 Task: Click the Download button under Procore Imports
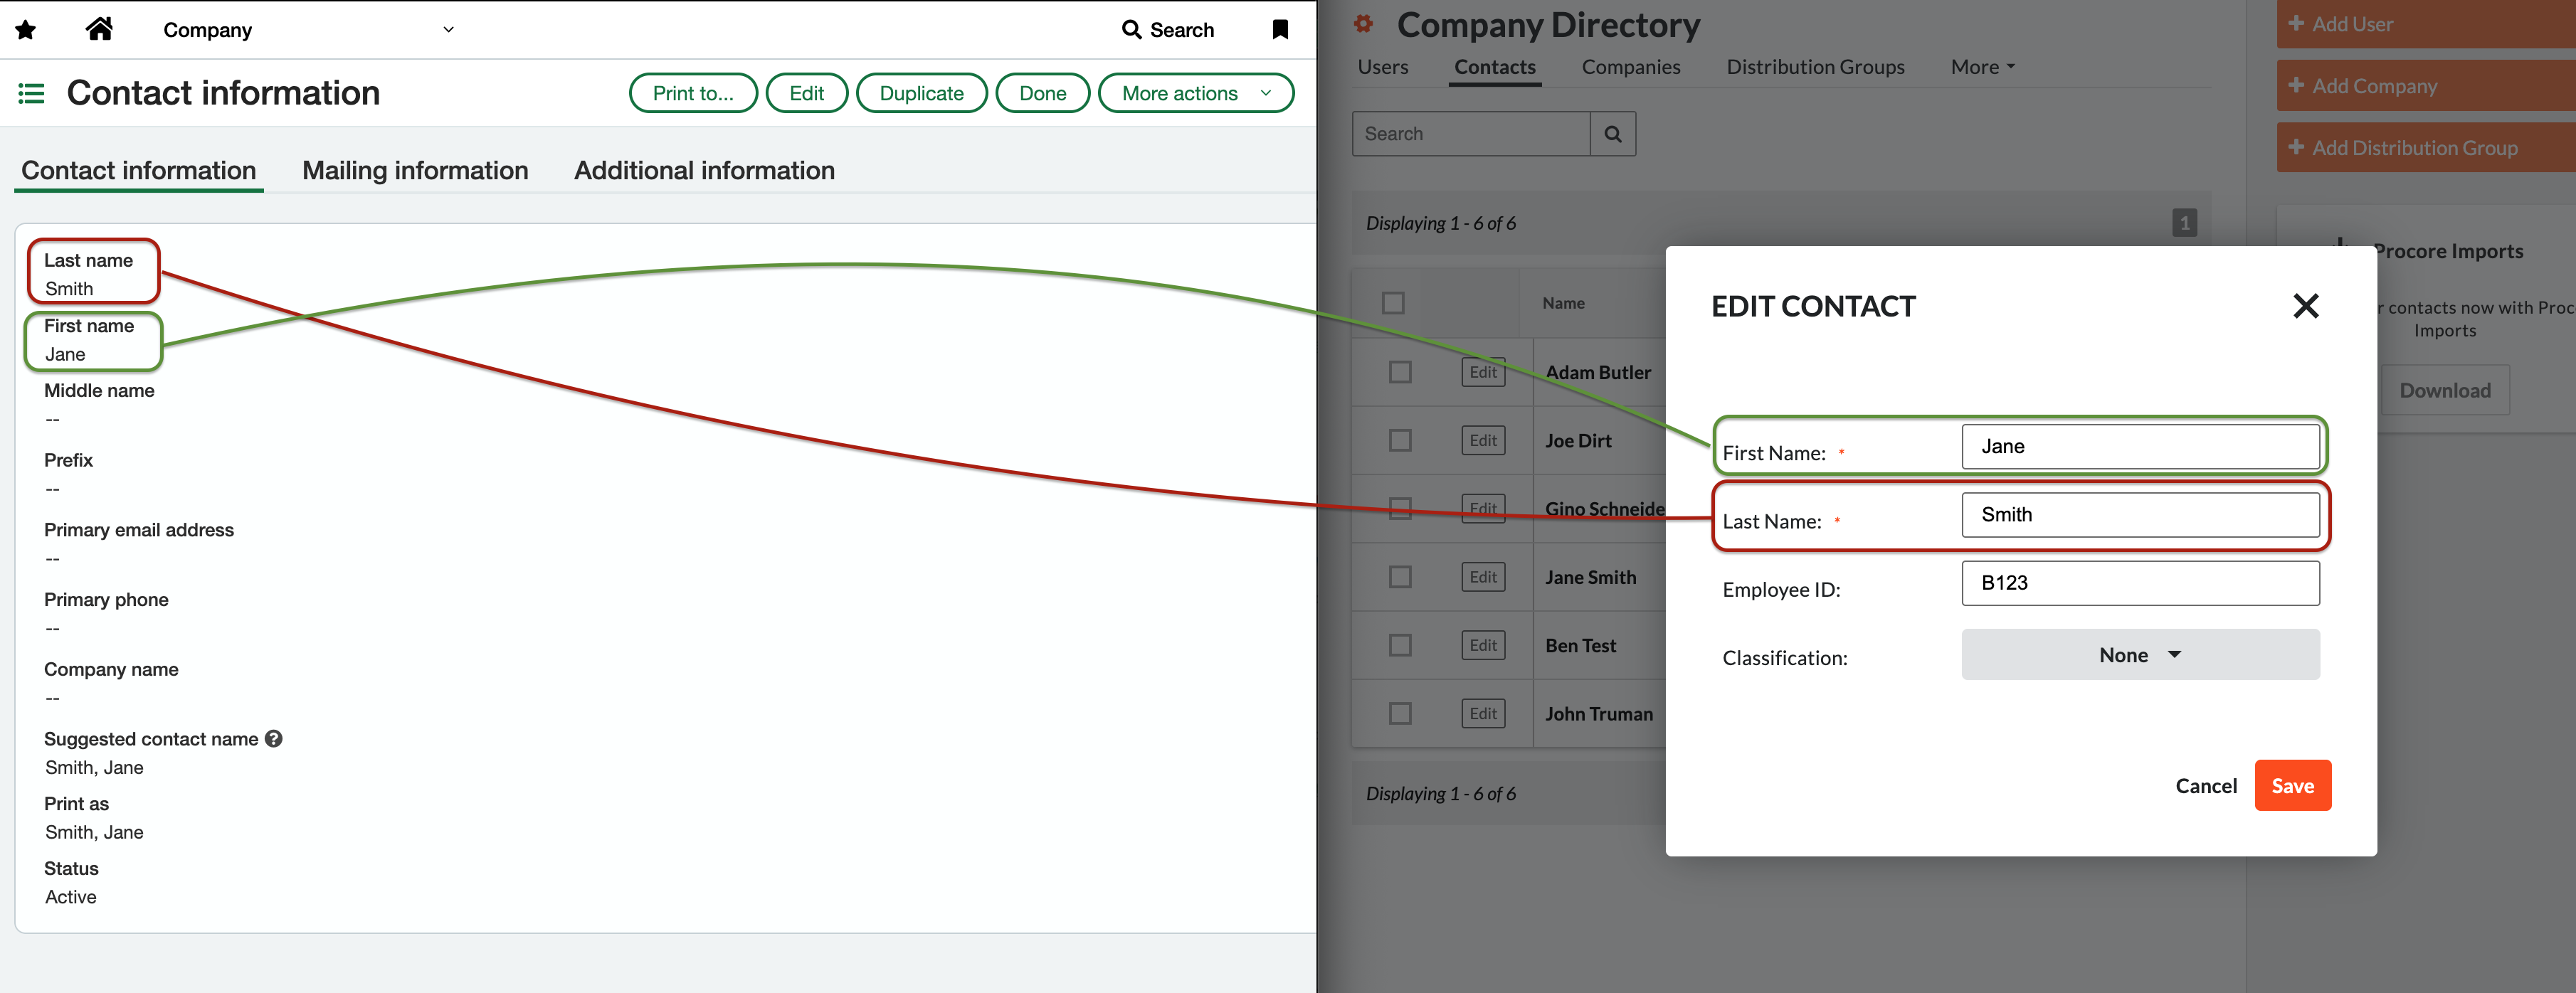[2444, 391]
